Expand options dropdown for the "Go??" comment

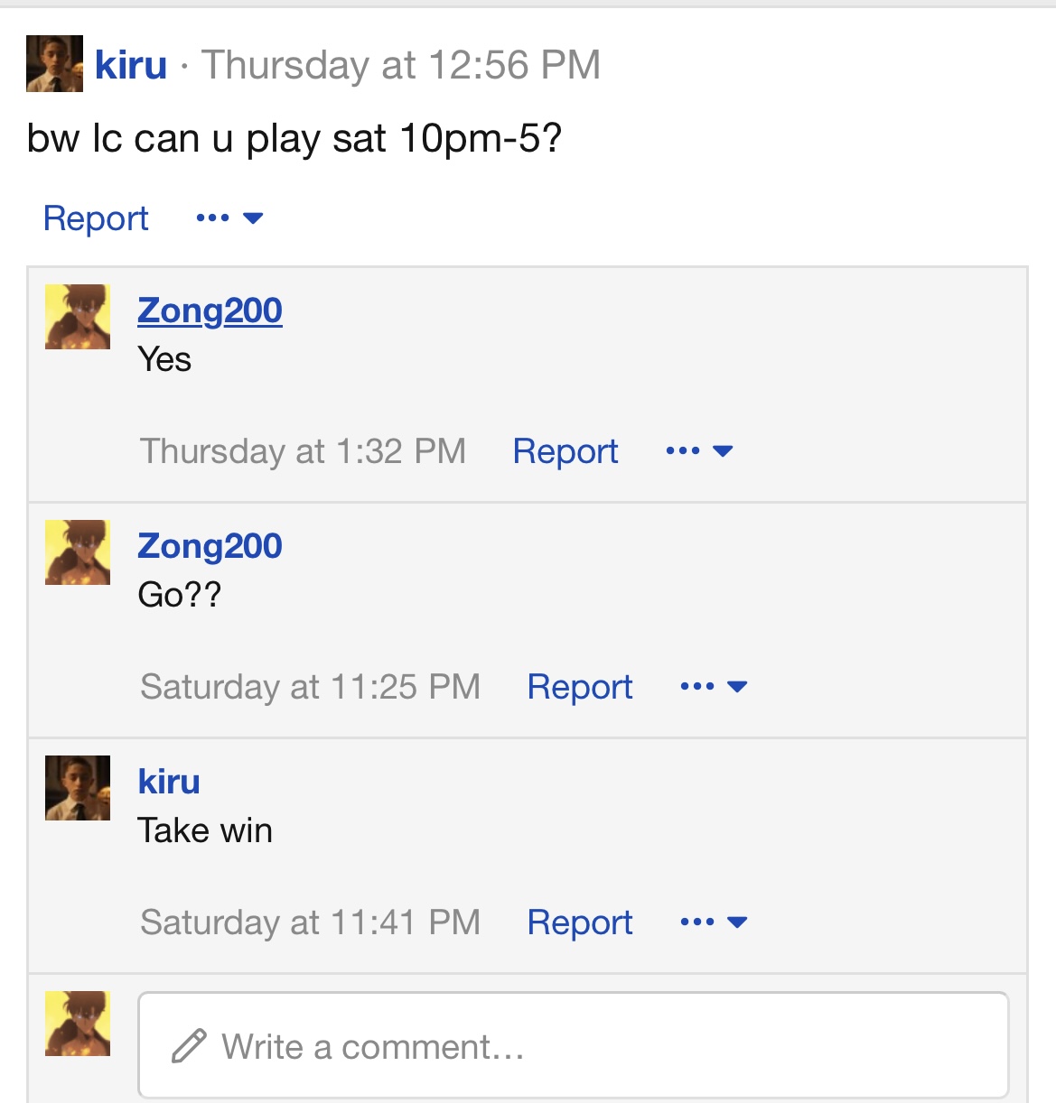pos(714,687)
